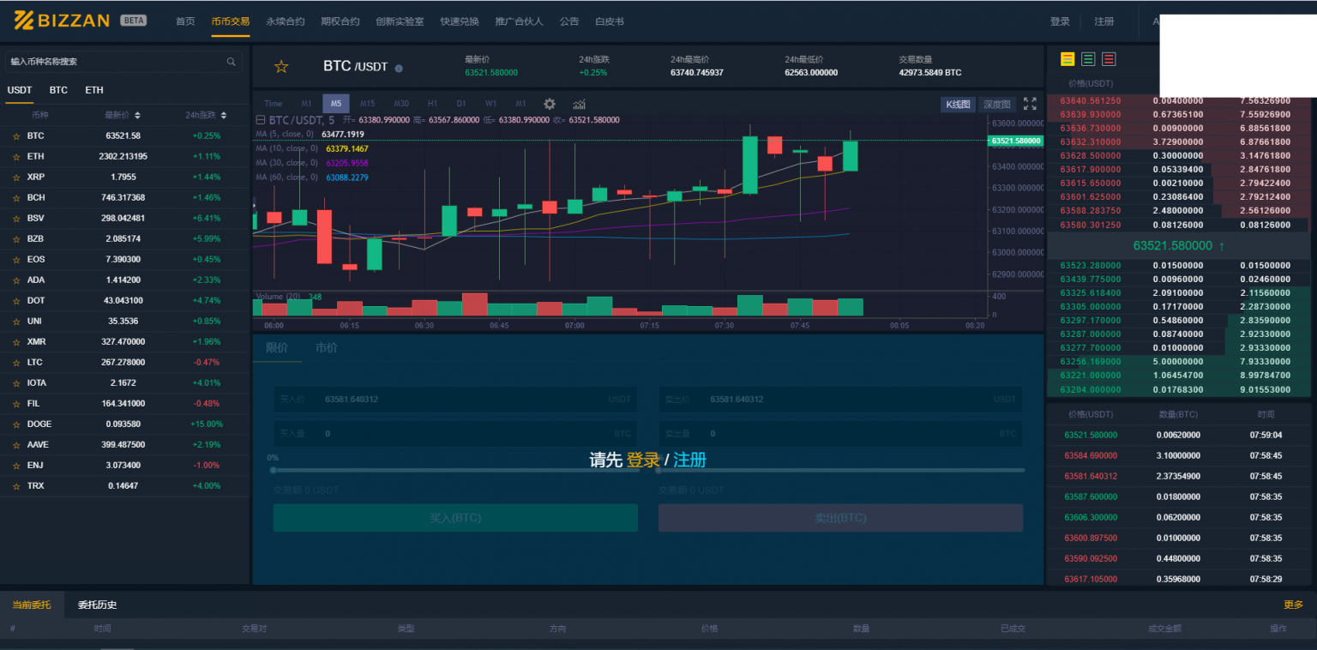The height and width of the screenshot is (650, 1317).
Task: Click the info icon beside BTC/USDT title
Action: [x=399, y=68]
